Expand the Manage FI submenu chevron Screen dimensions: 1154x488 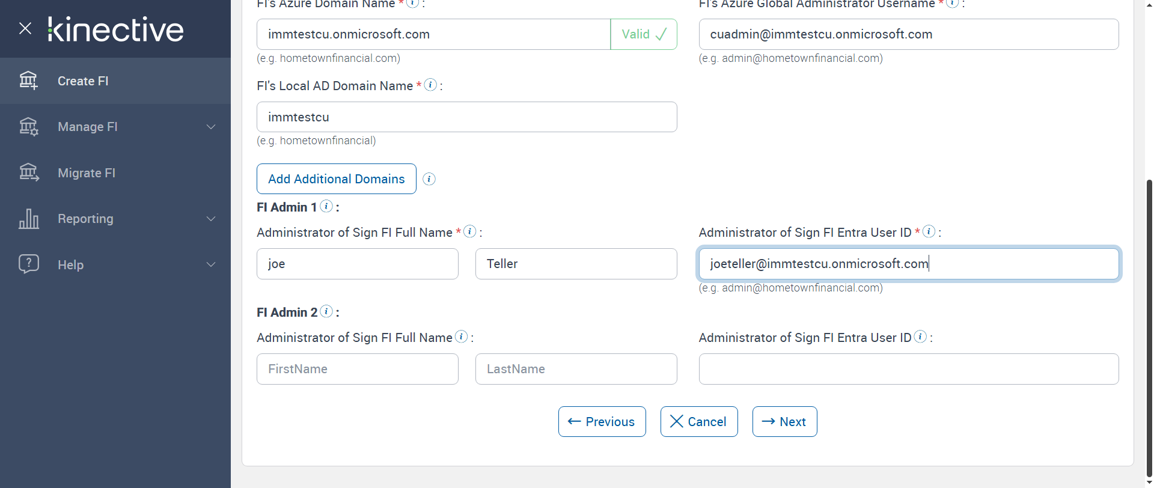(211, 127)
